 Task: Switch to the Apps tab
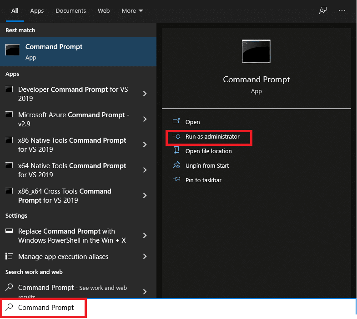click(37, 10)
